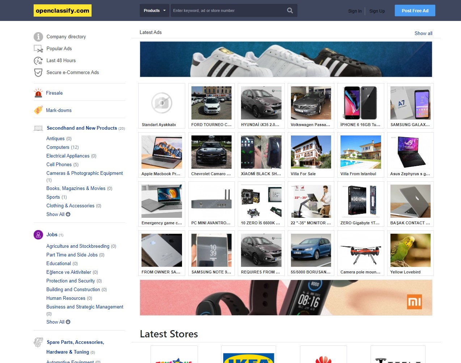
Task: Click the Last 48 Hours clock icon
Action: (38, 61)
